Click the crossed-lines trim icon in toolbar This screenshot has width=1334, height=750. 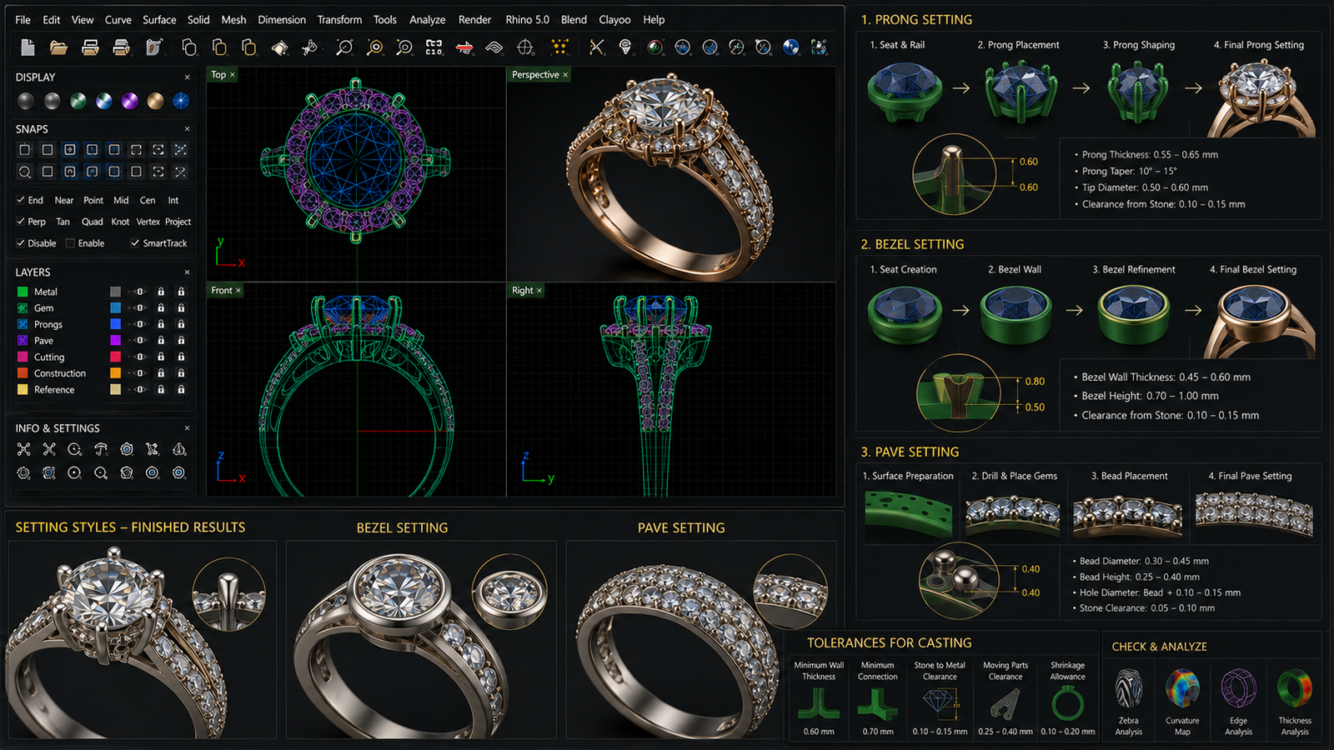click(597, 47)
